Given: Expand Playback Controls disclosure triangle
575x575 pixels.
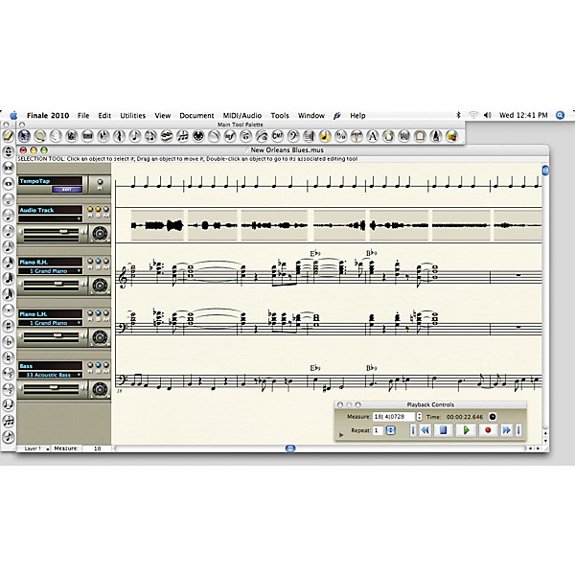Looking at the screenshot, I should pos(341,435).
